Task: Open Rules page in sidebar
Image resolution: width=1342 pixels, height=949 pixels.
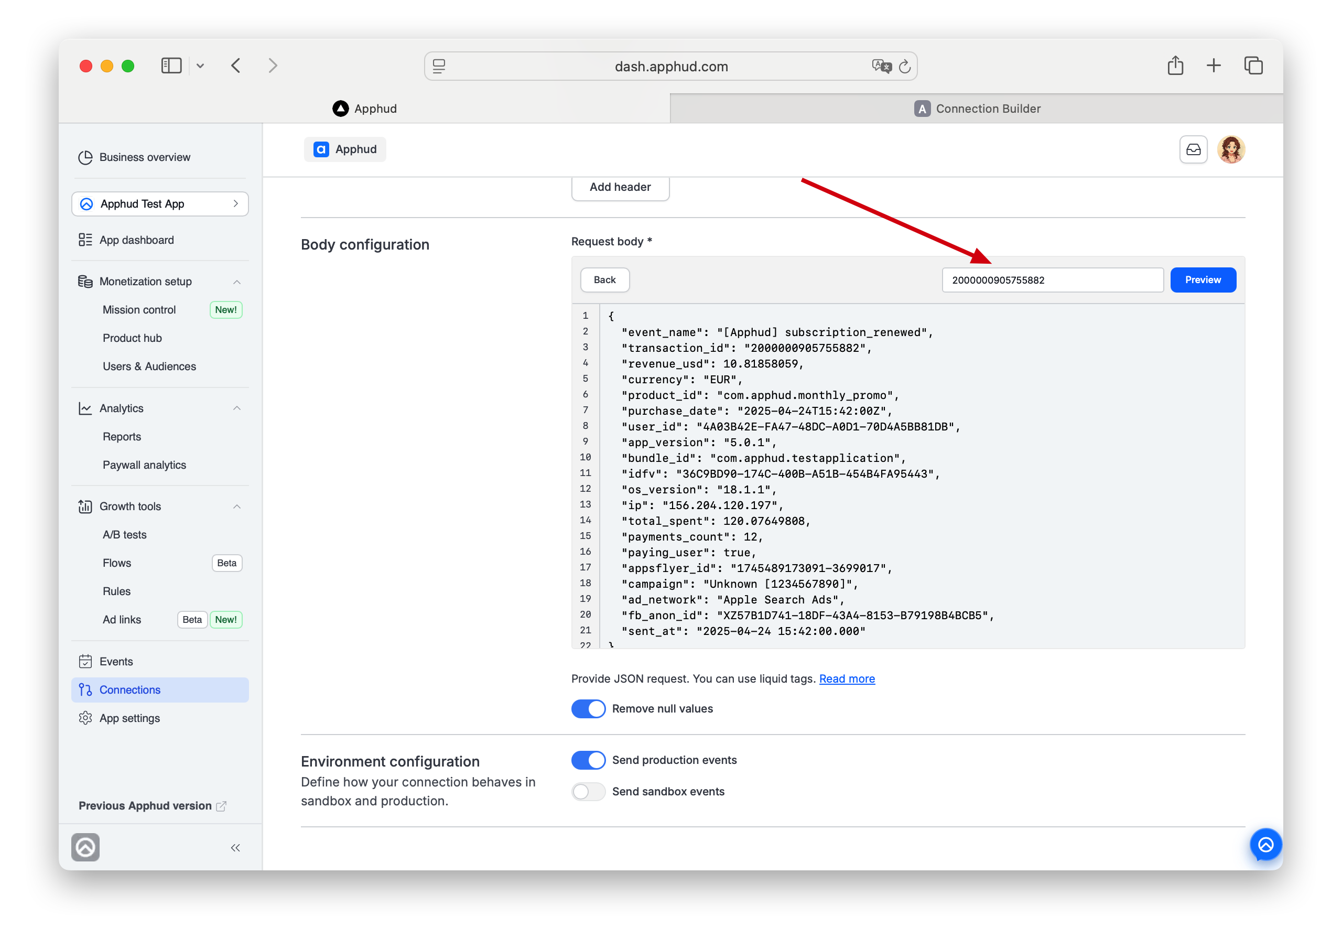Action: coord(116,591)
